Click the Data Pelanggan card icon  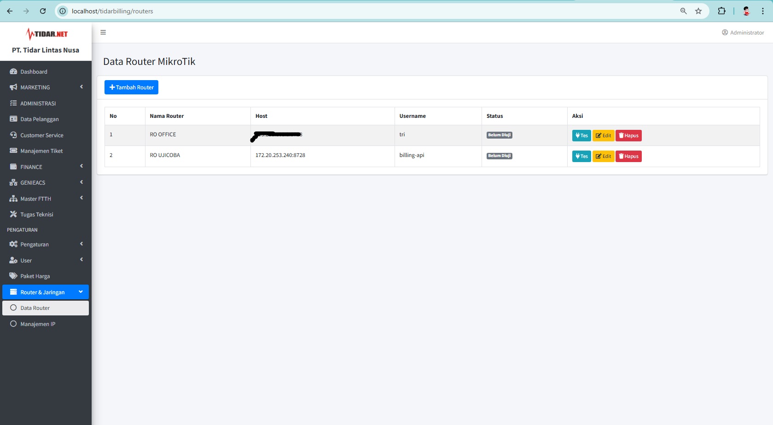point(13,119)
